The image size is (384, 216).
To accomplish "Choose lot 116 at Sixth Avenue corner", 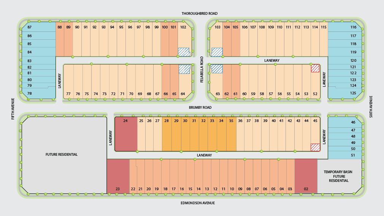I will pos(345,27).
